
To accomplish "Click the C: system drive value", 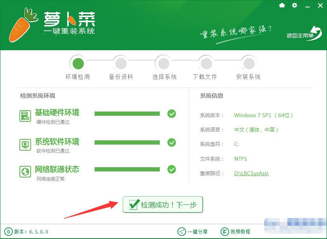I will pos(237,144).
